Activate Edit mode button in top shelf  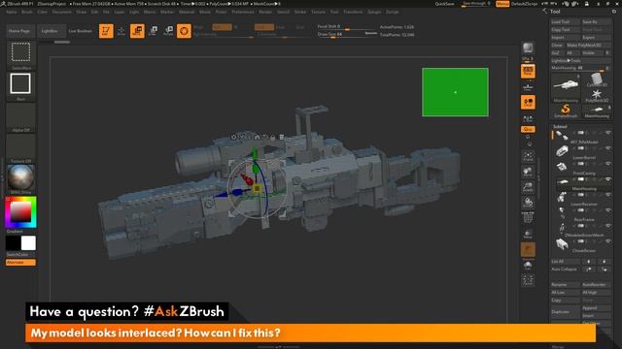(106, 31)
